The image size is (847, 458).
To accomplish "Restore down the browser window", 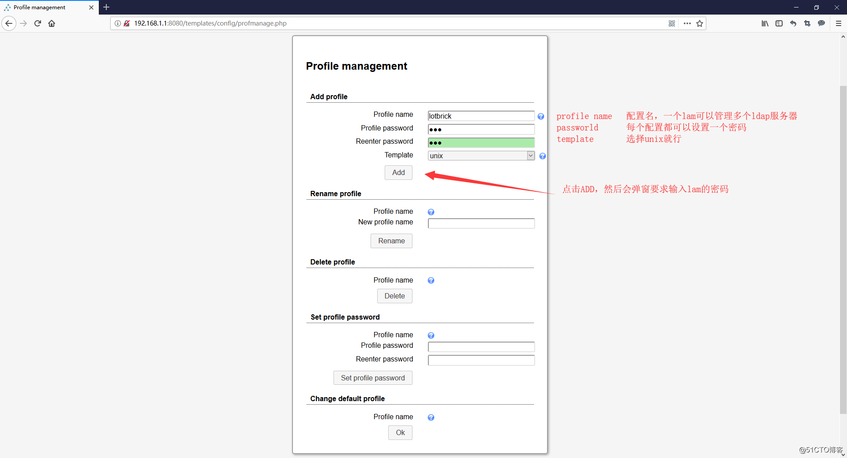I will [817, 7].
